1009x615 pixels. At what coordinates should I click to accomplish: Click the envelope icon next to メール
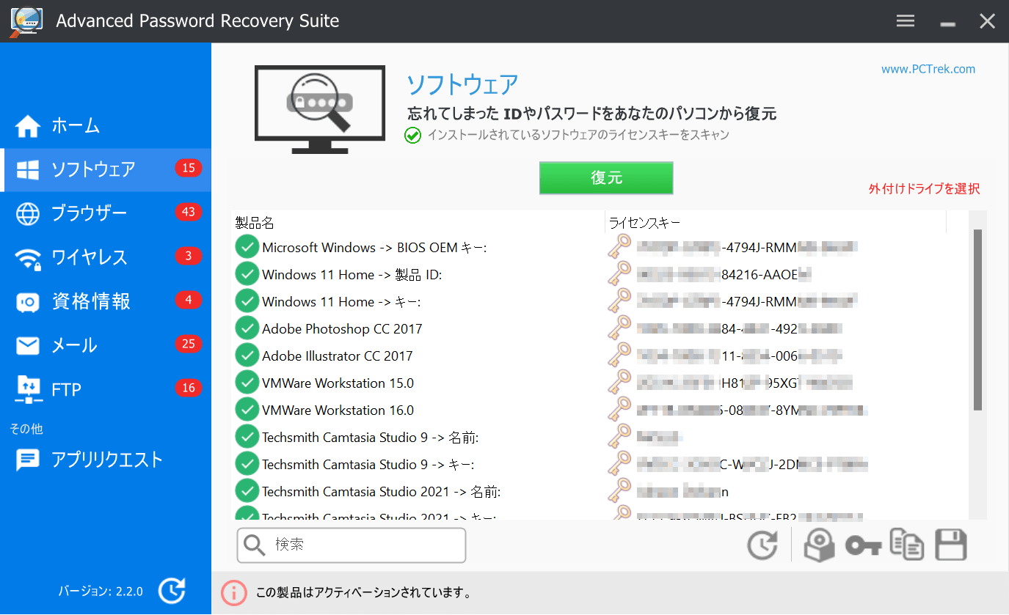tap(28, 345)
